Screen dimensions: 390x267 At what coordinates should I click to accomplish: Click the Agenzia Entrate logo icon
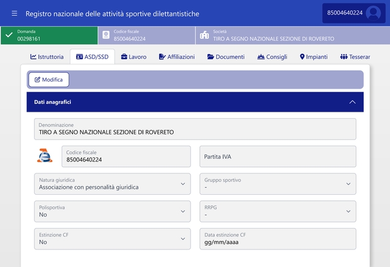(x=45, y=156)
